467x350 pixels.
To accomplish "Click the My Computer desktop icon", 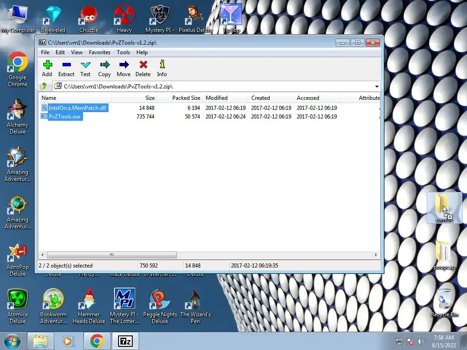I will coord(18,19).
